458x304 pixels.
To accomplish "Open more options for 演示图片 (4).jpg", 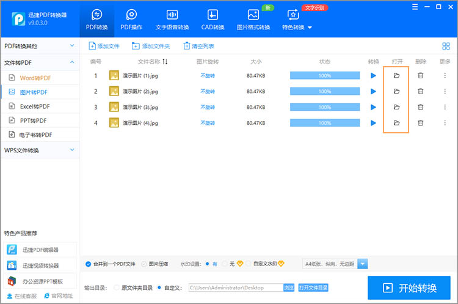I will pyautogui.click(x=445, y=123).
